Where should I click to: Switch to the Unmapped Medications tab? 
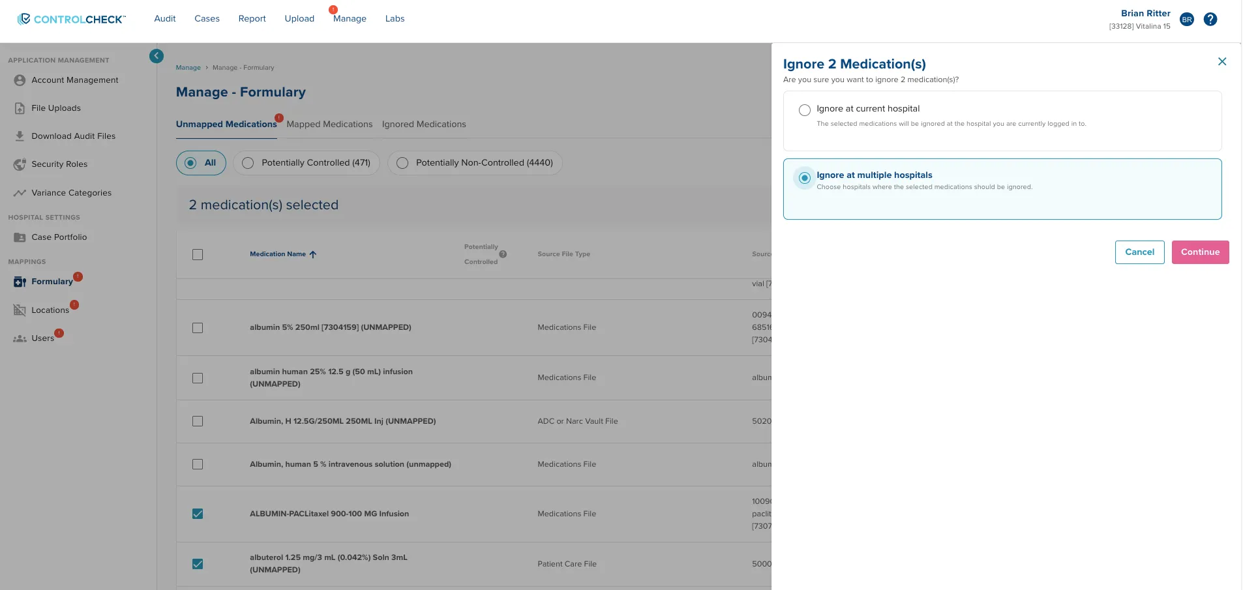click(226, 125)
